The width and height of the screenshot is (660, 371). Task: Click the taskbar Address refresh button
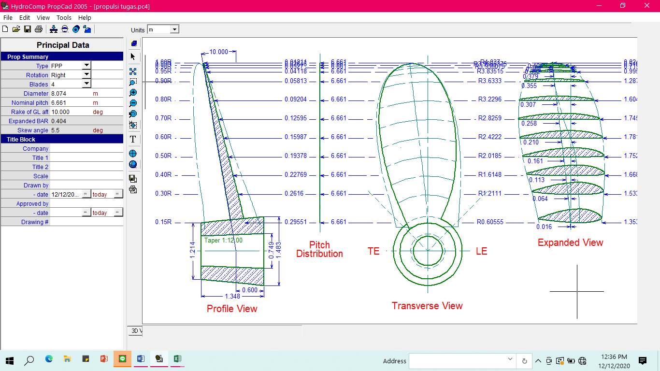coord(524,360)
